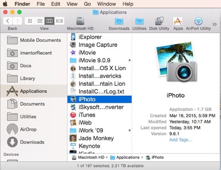
Task: Select iMovie 9.0.9 folder
Action: (x=99, y=60)
